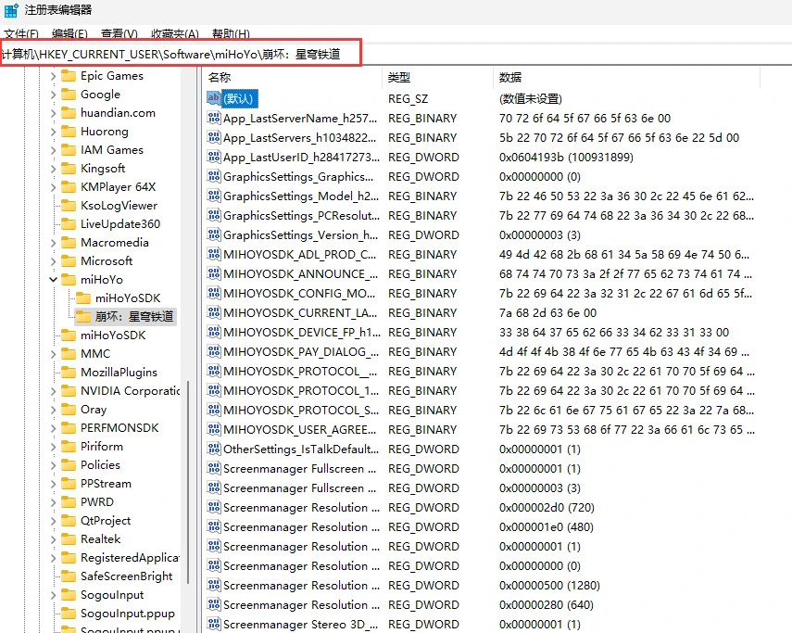
Task: Select the MIHOYOSDK_CONFIG_MO value name
Action: (299, 294)
